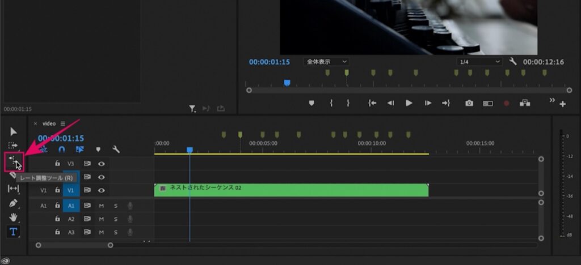Click the timeline playhead handle

tap(190, 149)
